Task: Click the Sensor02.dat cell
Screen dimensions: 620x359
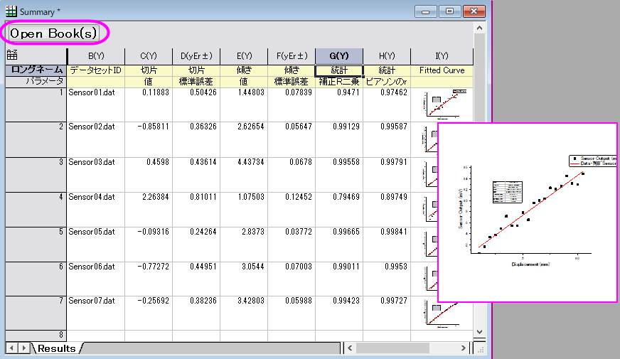Action: click(x=96, y=139)
